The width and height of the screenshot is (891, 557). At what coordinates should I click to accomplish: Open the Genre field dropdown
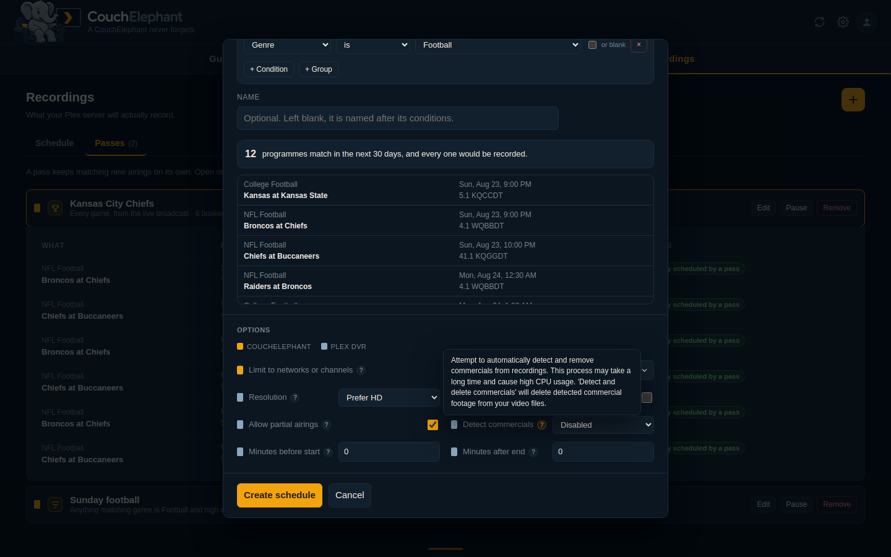(288, 45)
